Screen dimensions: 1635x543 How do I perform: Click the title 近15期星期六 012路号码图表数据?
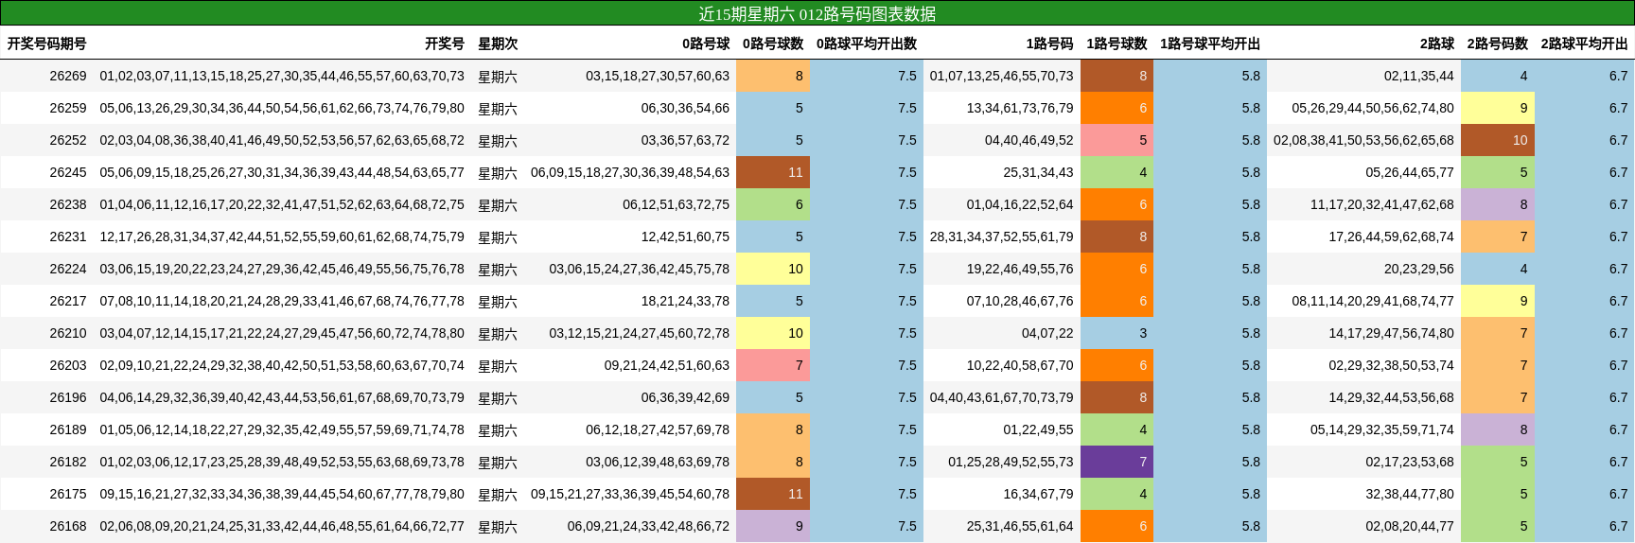[817, 14]
